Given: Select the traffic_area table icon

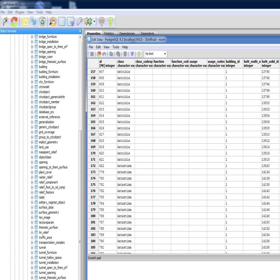Looking at the screenshot, I should 36,237.
